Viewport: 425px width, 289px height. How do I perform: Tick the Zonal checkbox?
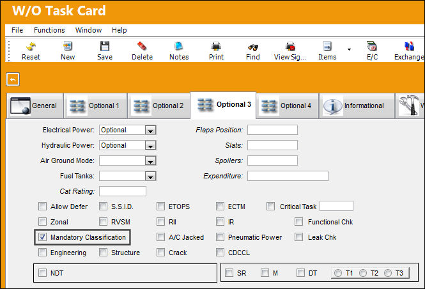[x=42, y=222]
